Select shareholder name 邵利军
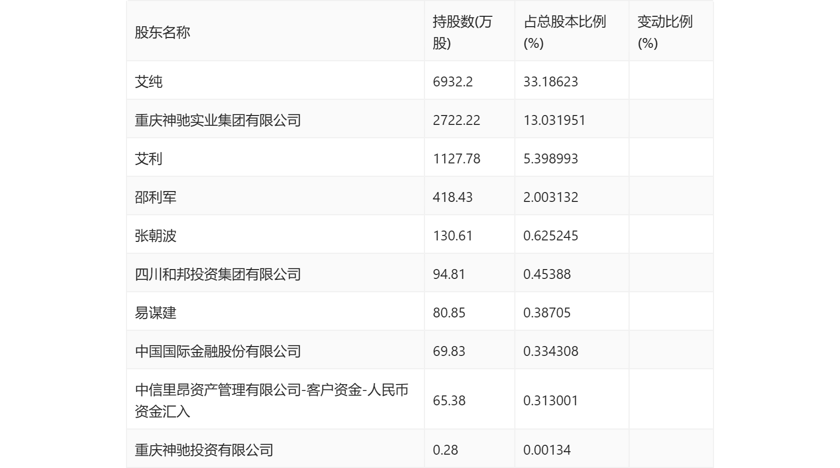The width and height of the screenshot is (840, 468). [x=156, y=197]
